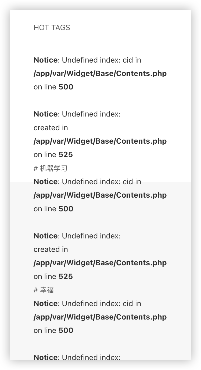Click the topmost 'Notice: Undefined index: cid in' line
The image size is (201, 370).
click(x=87, y=60)
